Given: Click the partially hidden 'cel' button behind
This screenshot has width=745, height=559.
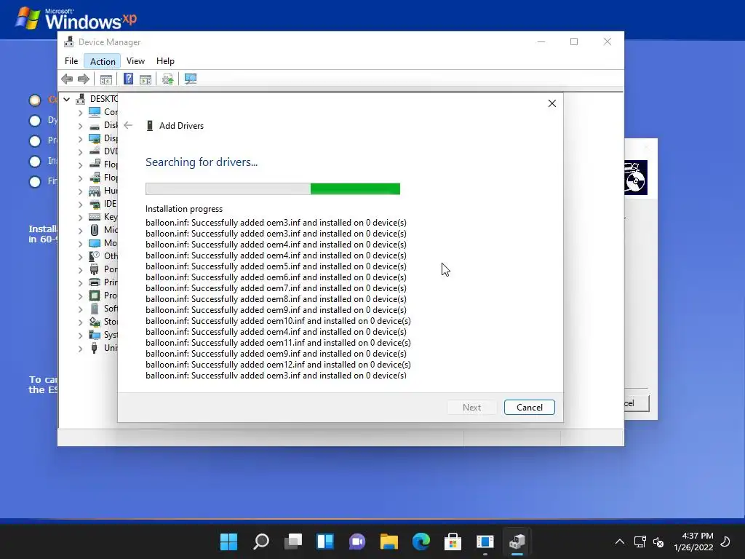Looking at the screenshot, I should click(x=637, y=403).
